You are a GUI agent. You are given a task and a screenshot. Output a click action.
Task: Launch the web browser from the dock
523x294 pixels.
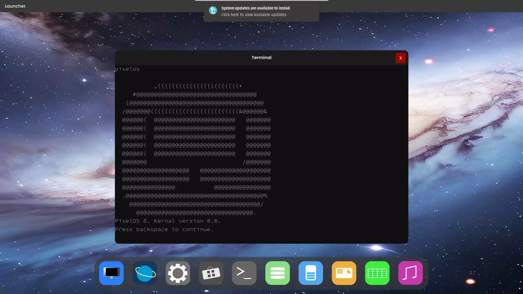(x=144, y=273)
